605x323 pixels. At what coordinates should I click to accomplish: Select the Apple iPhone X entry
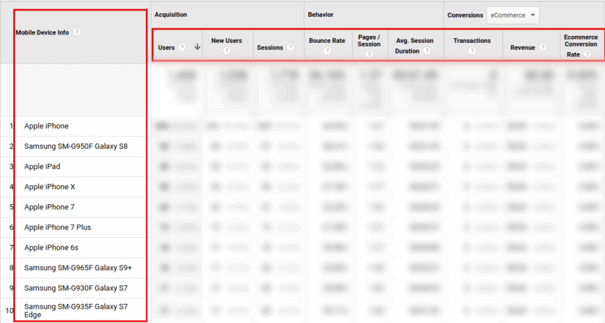click(49, 186)
